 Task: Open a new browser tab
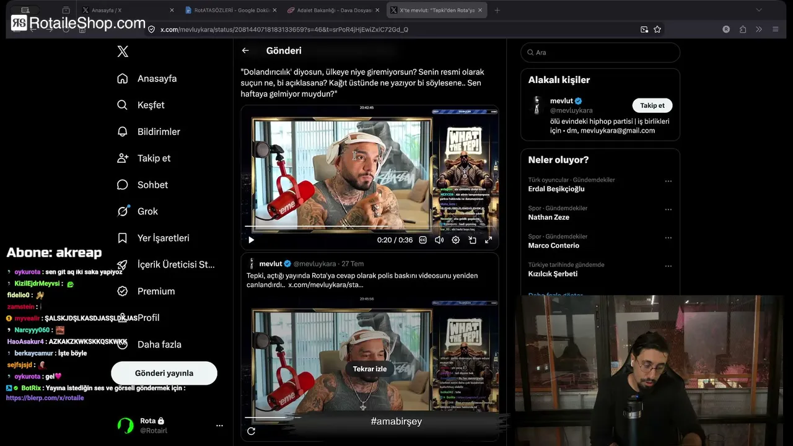coord(497,11)
